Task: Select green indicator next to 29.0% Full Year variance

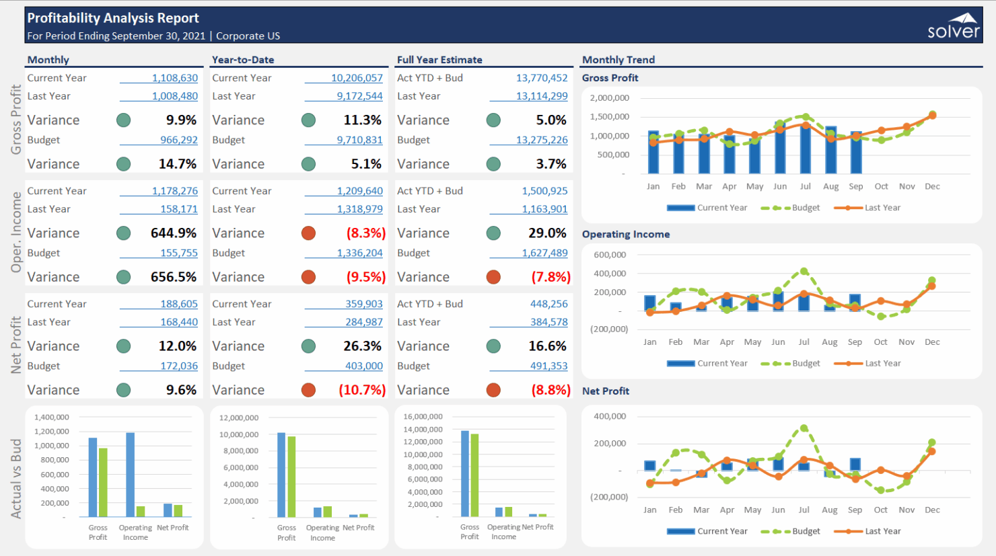Action: click(x=493, y=233)
